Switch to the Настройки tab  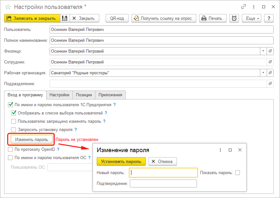[59, 95]
